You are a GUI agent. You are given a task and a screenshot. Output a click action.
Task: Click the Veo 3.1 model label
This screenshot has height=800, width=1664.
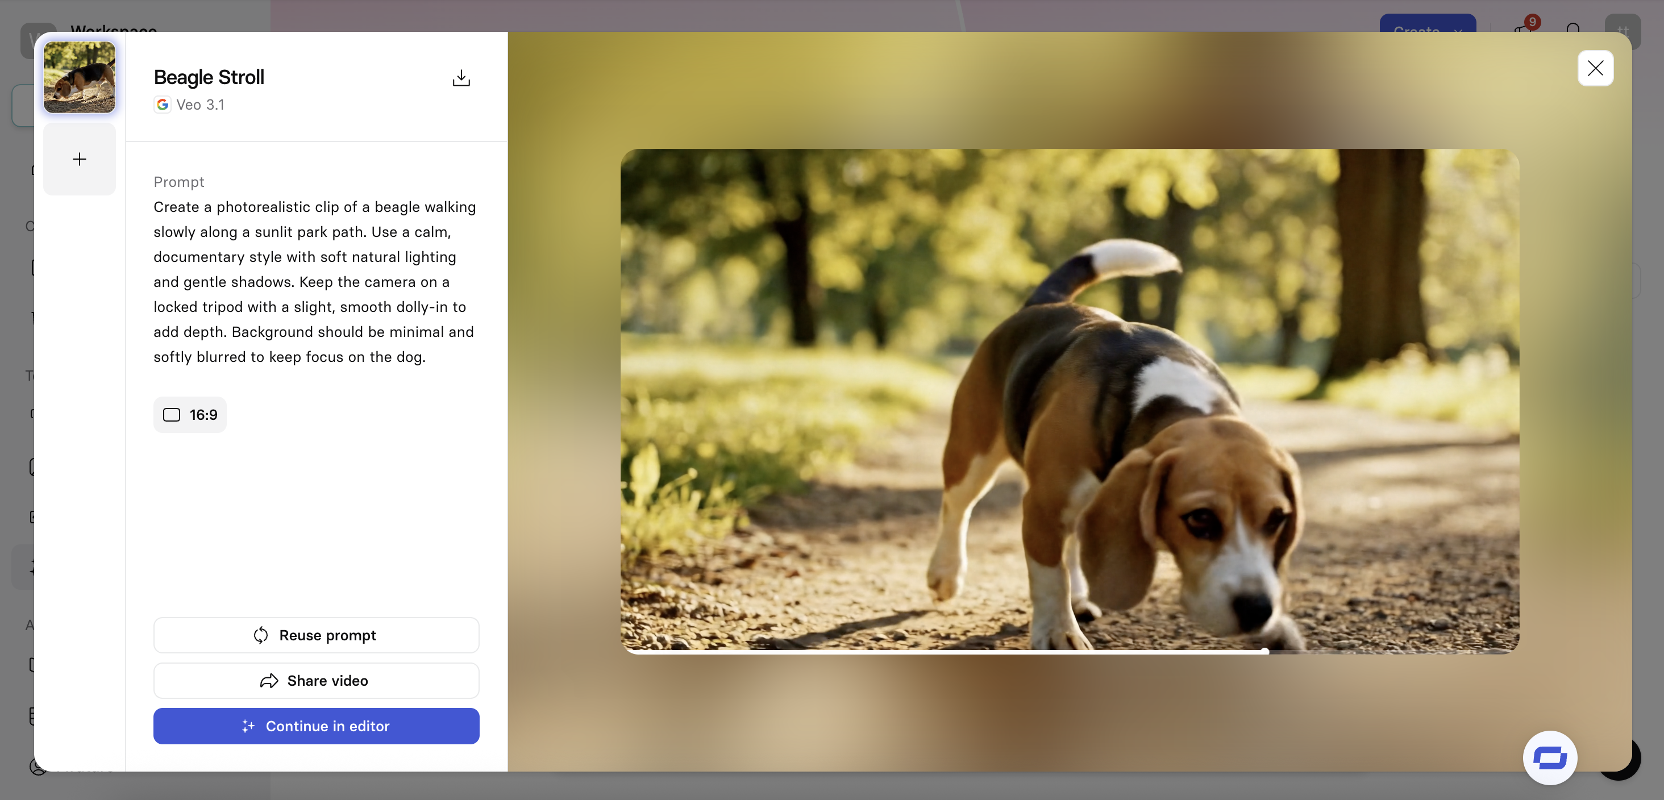[x=200, y=105]
